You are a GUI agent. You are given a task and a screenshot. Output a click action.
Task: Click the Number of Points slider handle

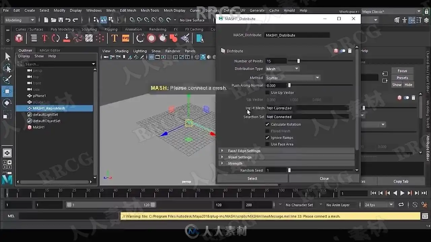298,61
